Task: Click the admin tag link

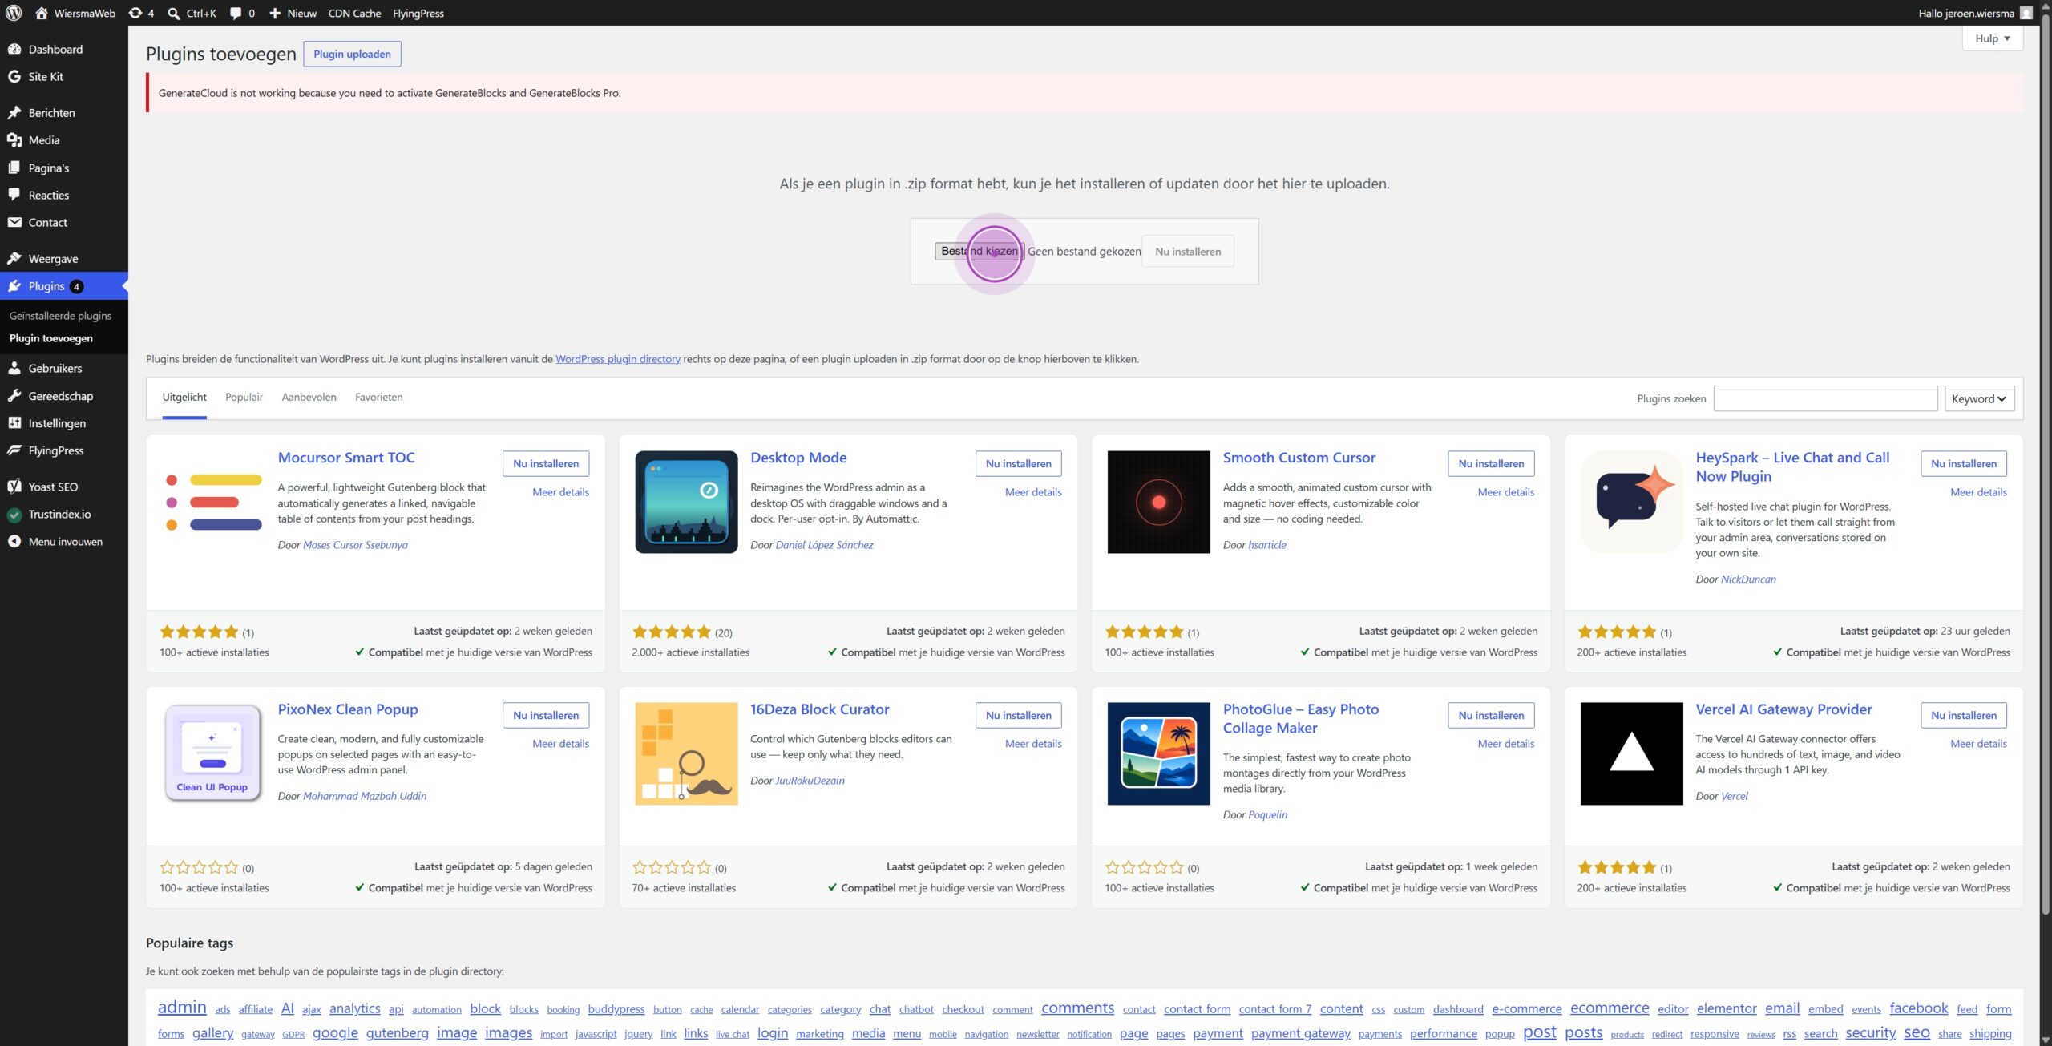Action: (x=182, y=1007)
